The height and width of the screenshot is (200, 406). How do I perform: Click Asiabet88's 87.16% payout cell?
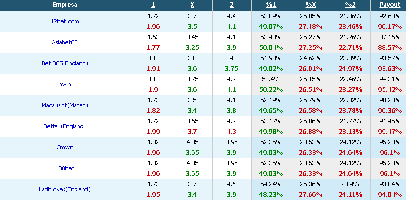pos(388,37)
